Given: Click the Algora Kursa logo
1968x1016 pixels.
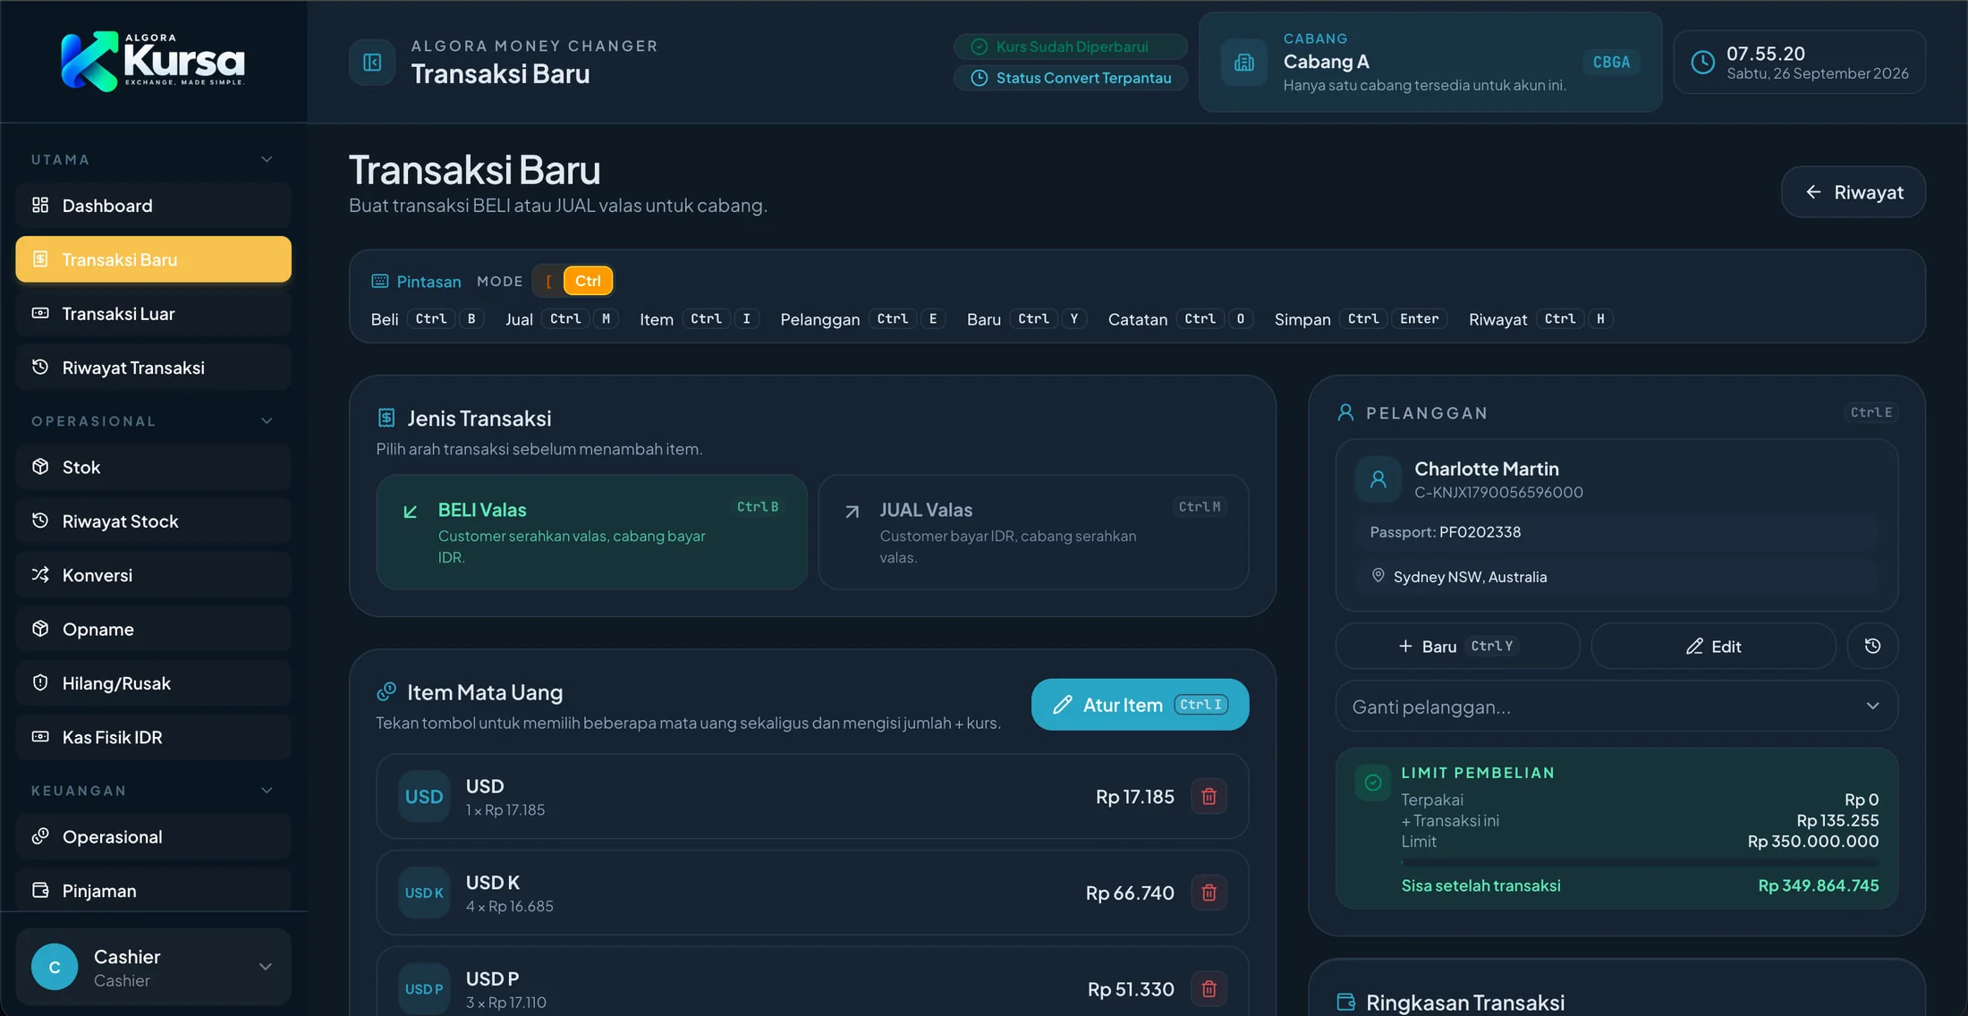Looking at the screenshot, I should click(x=153, y=61).
